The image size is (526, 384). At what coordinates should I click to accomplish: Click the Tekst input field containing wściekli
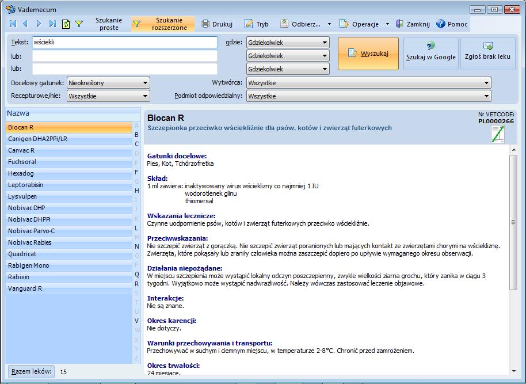point(125,42)
